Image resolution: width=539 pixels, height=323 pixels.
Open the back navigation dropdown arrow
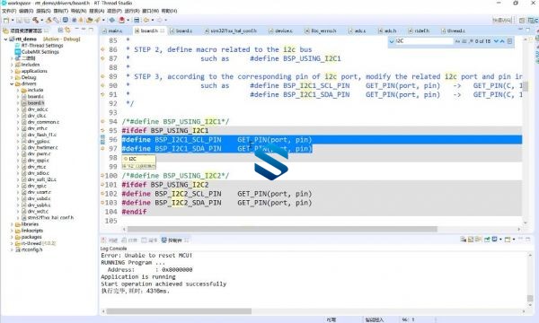point(153,21)
